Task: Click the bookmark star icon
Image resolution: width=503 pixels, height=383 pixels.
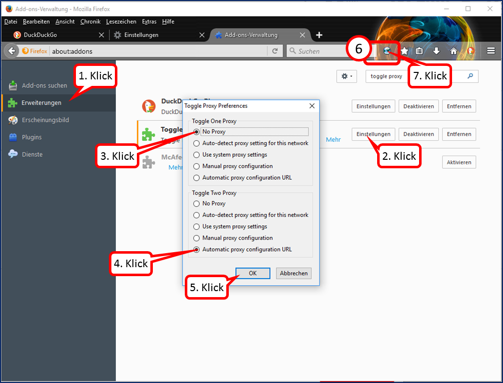Action: (x=404, y=50)
